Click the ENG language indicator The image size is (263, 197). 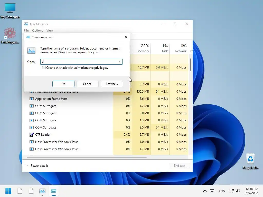(x=222, y=191)
